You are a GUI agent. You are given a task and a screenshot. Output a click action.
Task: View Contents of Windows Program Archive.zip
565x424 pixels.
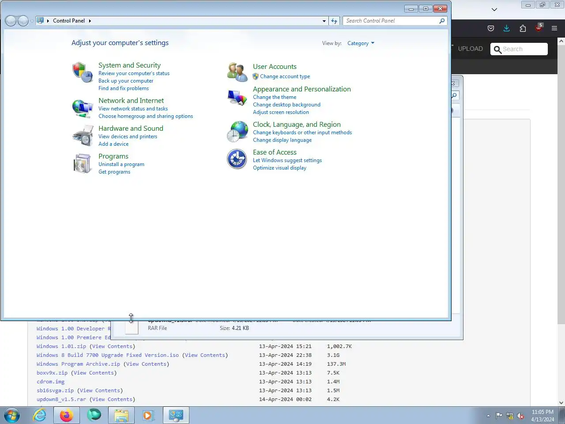point(146,364)
